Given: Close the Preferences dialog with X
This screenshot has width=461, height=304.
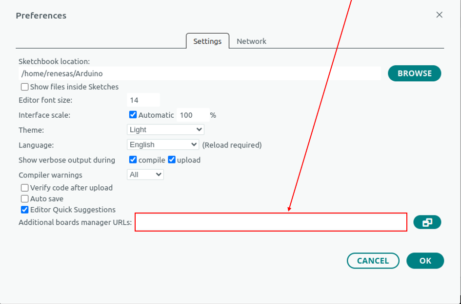Looking at the screenshot, I should [x=439, y=15].
